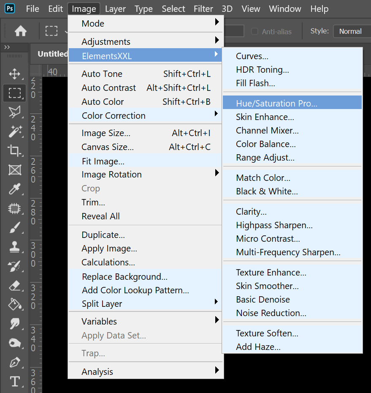Select the Paint Bucket tool

pyautogui.click(x=15, y=304)
